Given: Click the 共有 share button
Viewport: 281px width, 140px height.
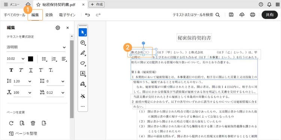Looking at the screenshot, I should coord(269,15).
